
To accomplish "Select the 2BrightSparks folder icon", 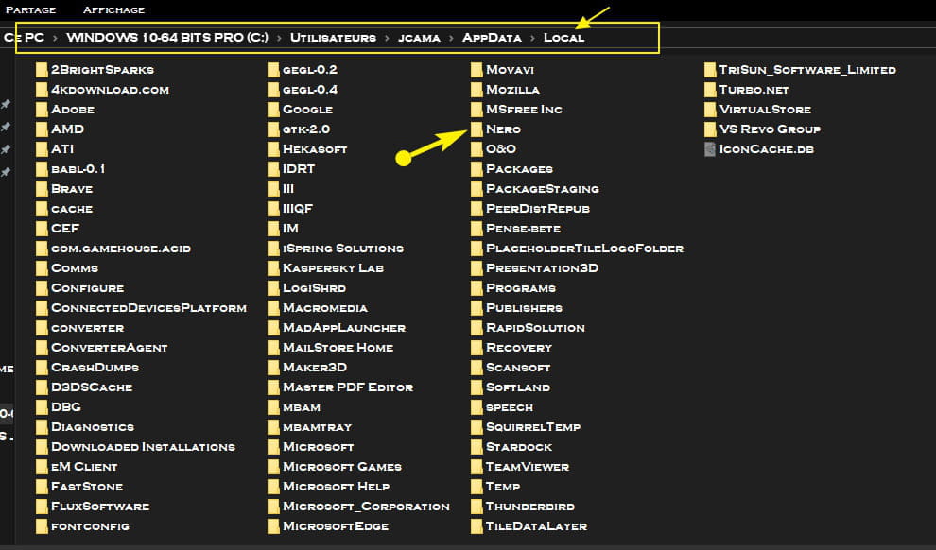I will pos(42,70).
